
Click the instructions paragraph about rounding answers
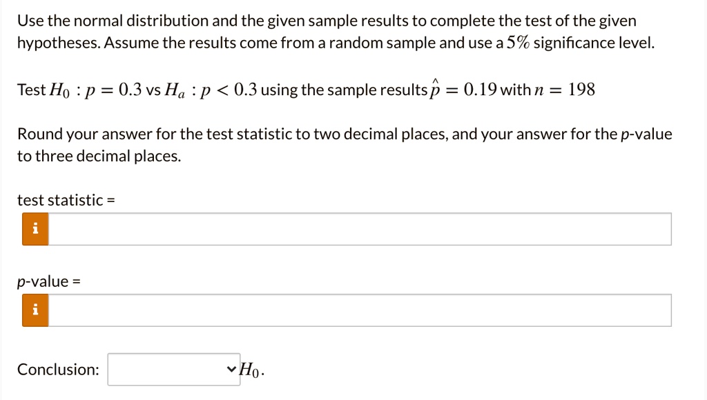(344, 144)
